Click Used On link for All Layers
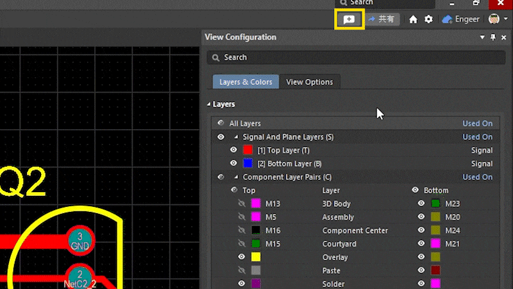 point(477,123)
